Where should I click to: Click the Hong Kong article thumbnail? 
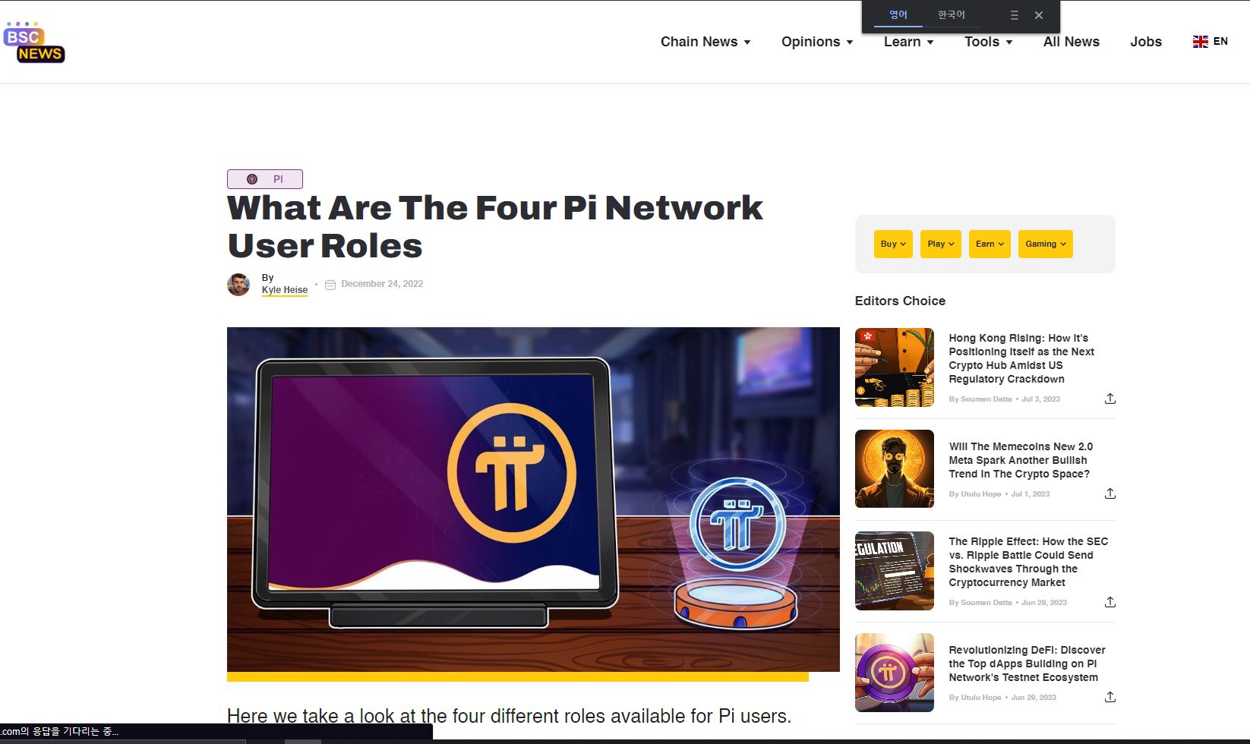(895, 367)
